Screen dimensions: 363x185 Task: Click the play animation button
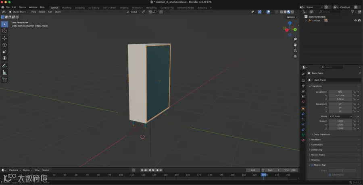153,170
